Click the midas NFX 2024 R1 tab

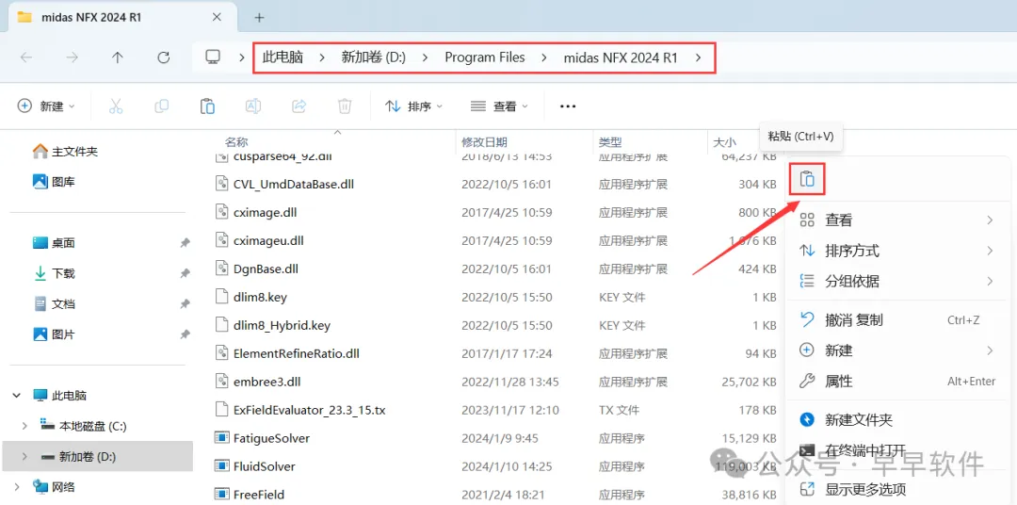pos(122,18)
